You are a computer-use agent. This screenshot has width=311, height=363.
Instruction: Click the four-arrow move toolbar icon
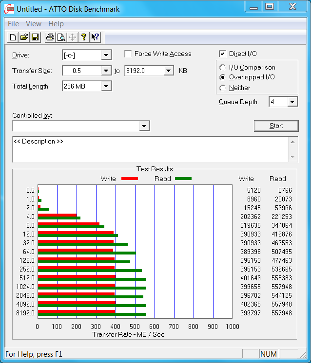tap(72, 37)
